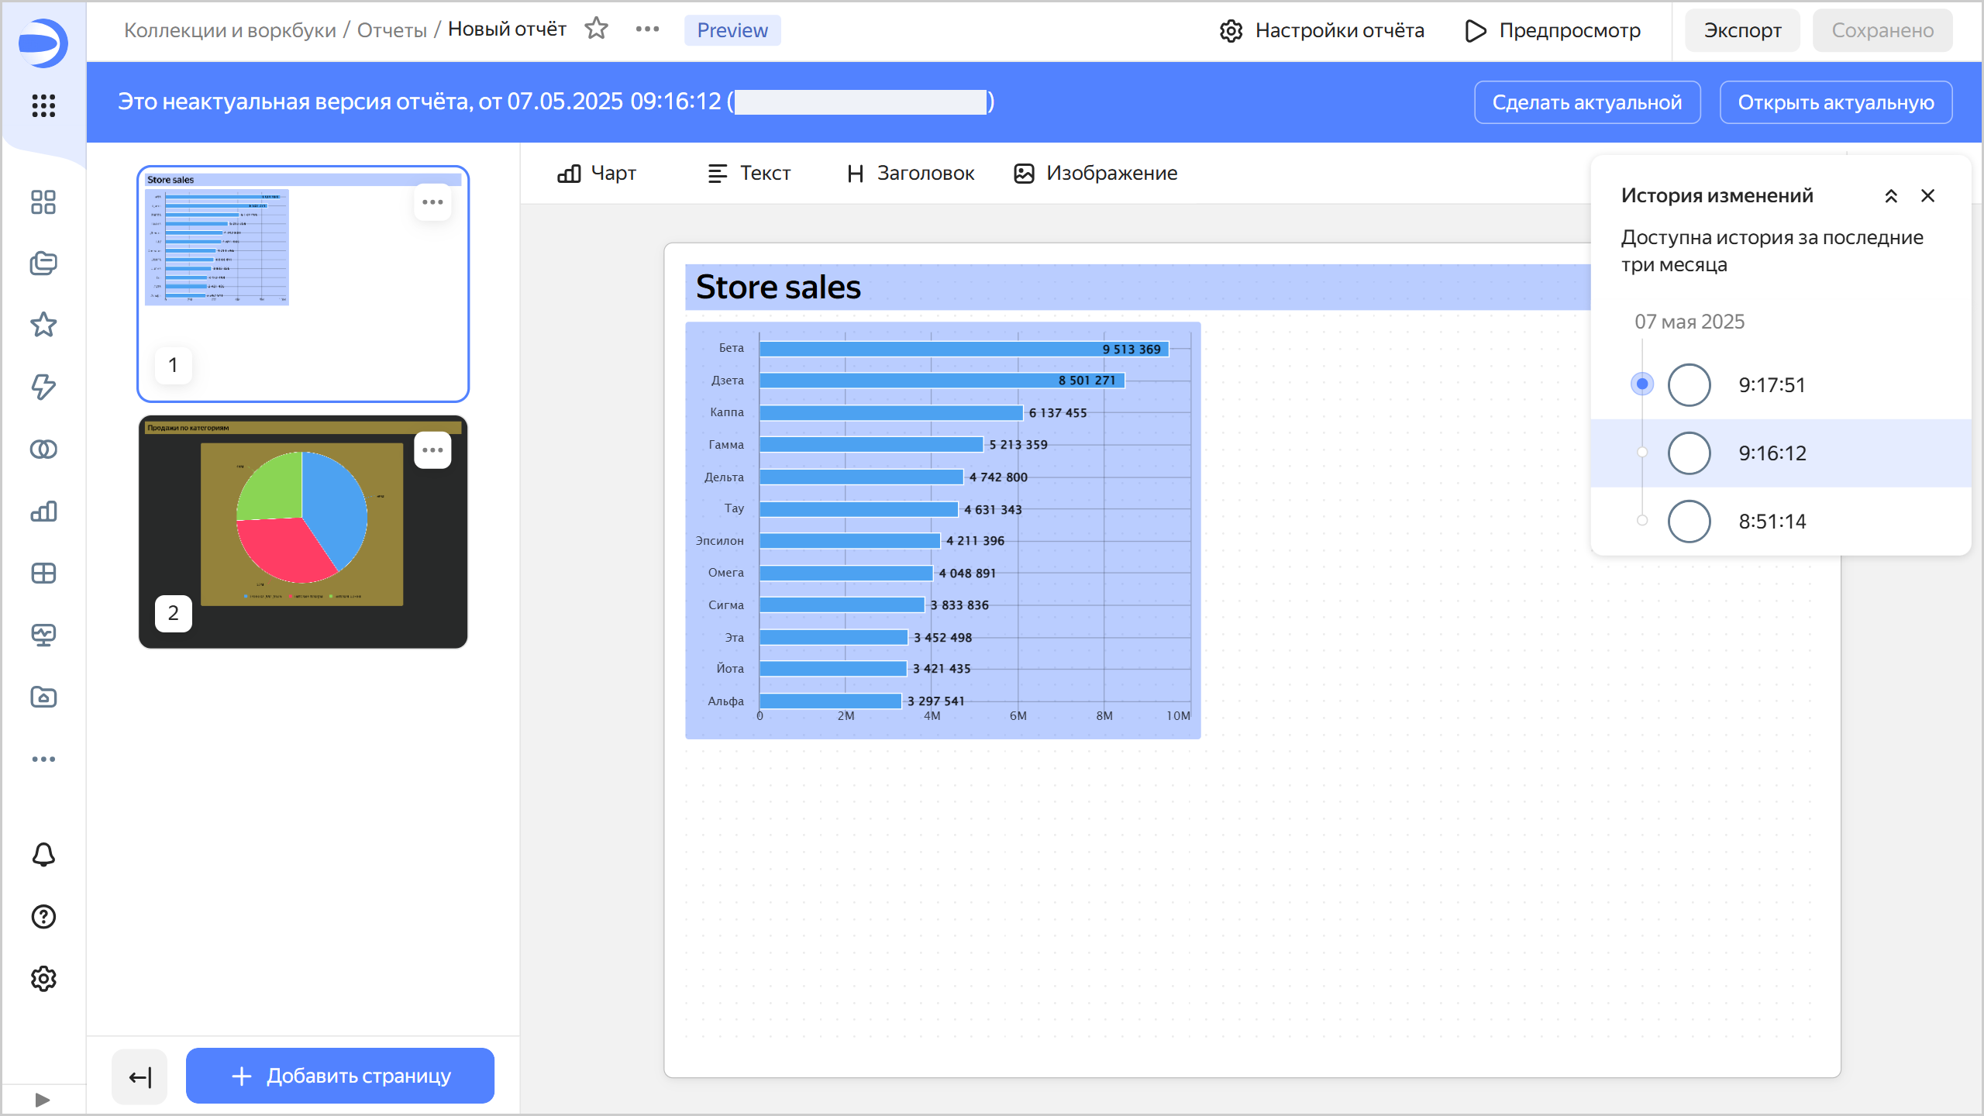Insert an Изображение element
This screenshot has height=1116, width=1984.
click(1096, 174)
